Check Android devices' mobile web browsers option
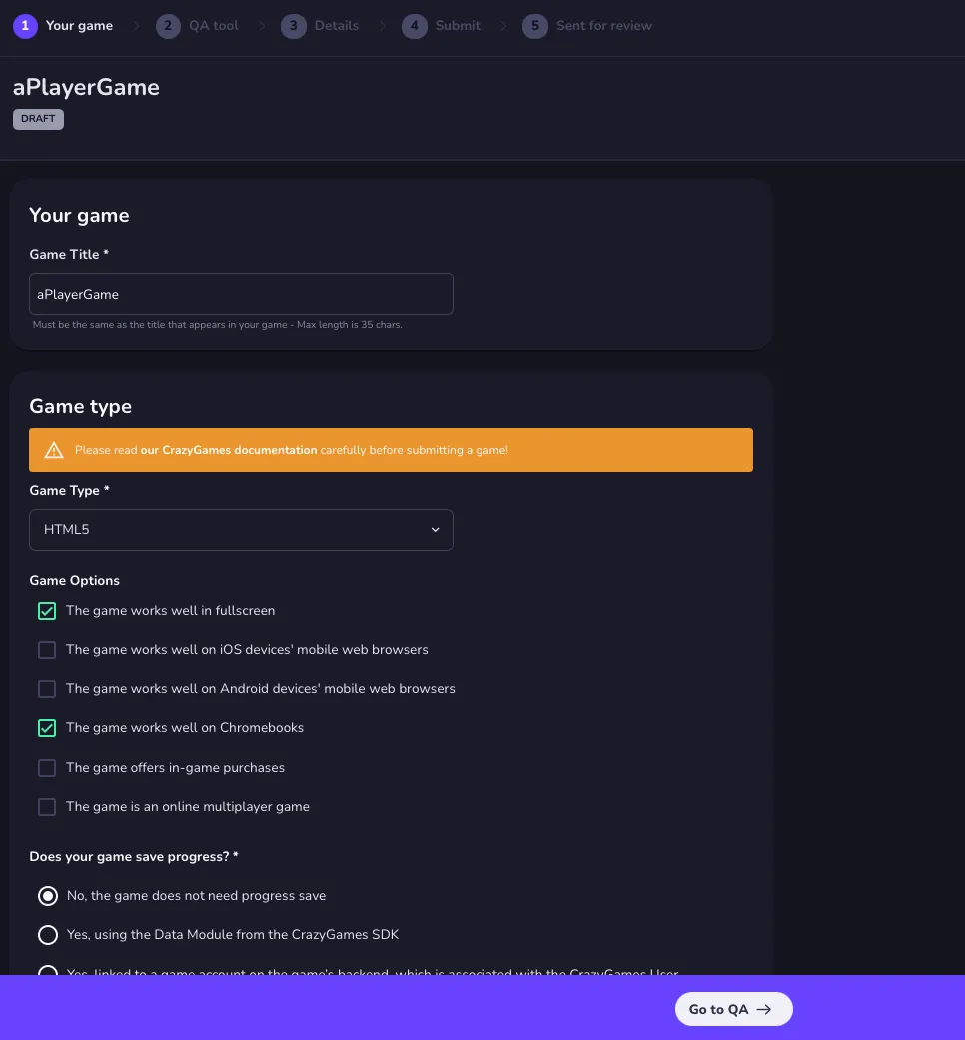The height and width of the screenshot is (1040, 965). click(x=46, y=689)
